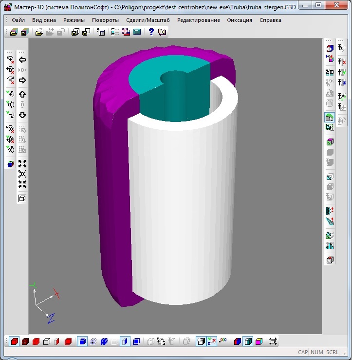Toggle the first red cube display mode

pyautogui.click(x=14, y=341)
